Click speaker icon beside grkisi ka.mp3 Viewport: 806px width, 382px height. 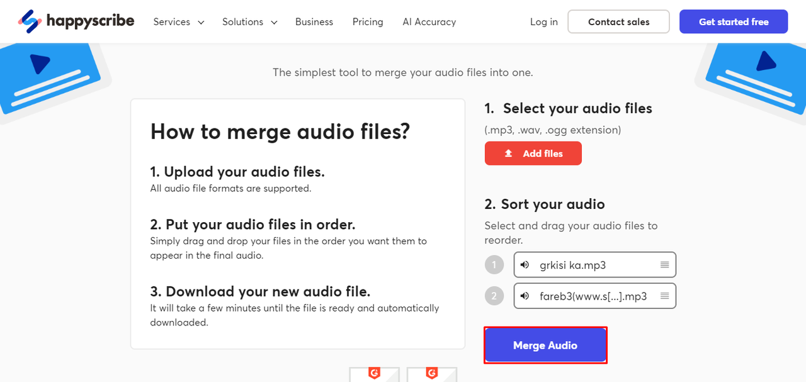click(x=525, y=265)
